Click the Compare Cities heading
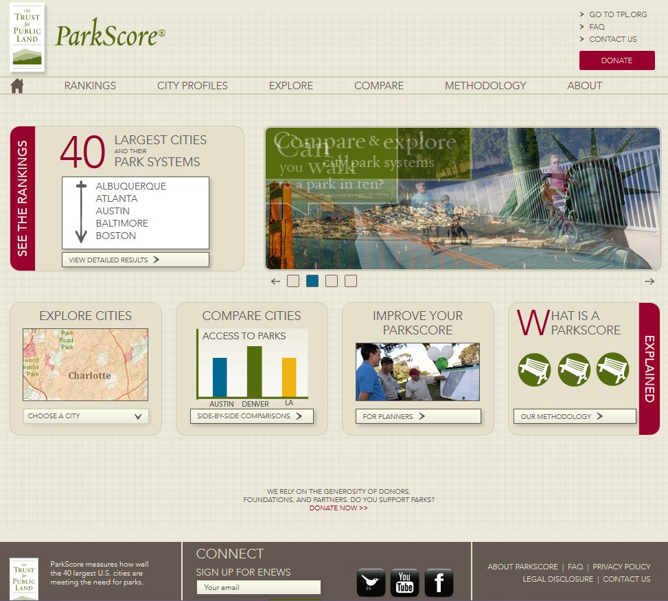 [252, 316]
